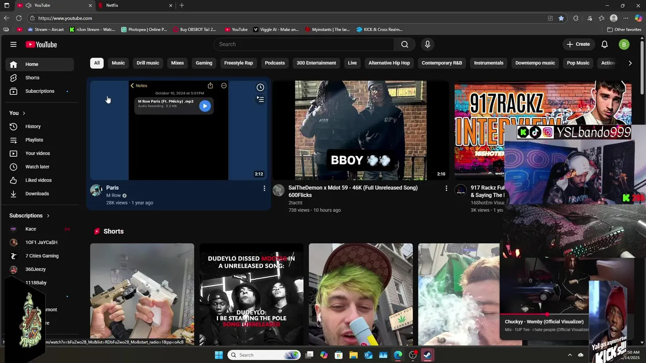Open YouTube notifications bell
646x363 pixels.
605,44
